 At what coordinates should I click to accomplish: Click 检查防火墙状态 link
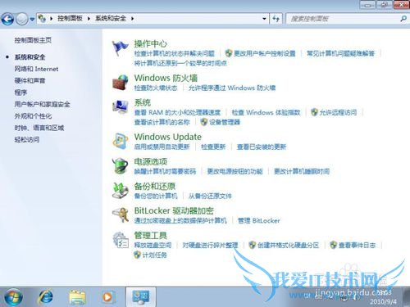156,88
